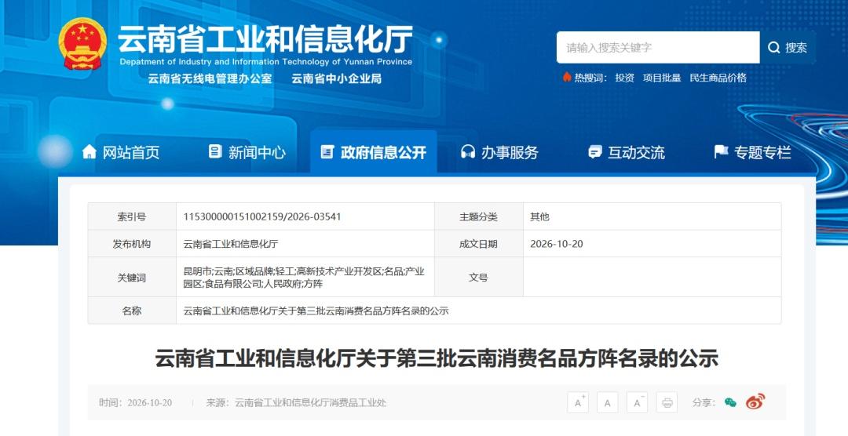The width and height of the screenshot is (848, 436).
Task: Share article via WeChat icon
Action: pos(731,402)
